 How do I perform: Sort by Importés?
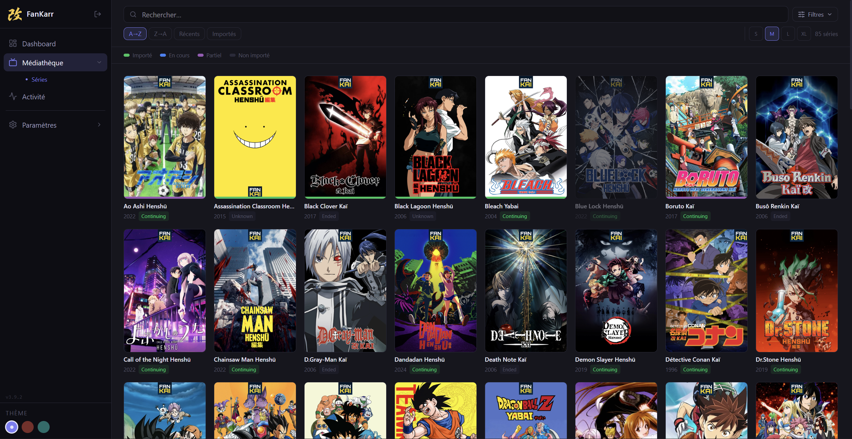tap(224, 34)
